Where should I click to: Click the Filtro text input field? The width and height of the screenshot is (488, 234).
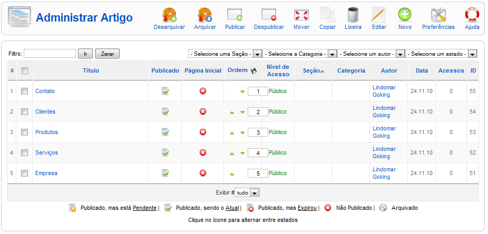[x=50, y=54]
